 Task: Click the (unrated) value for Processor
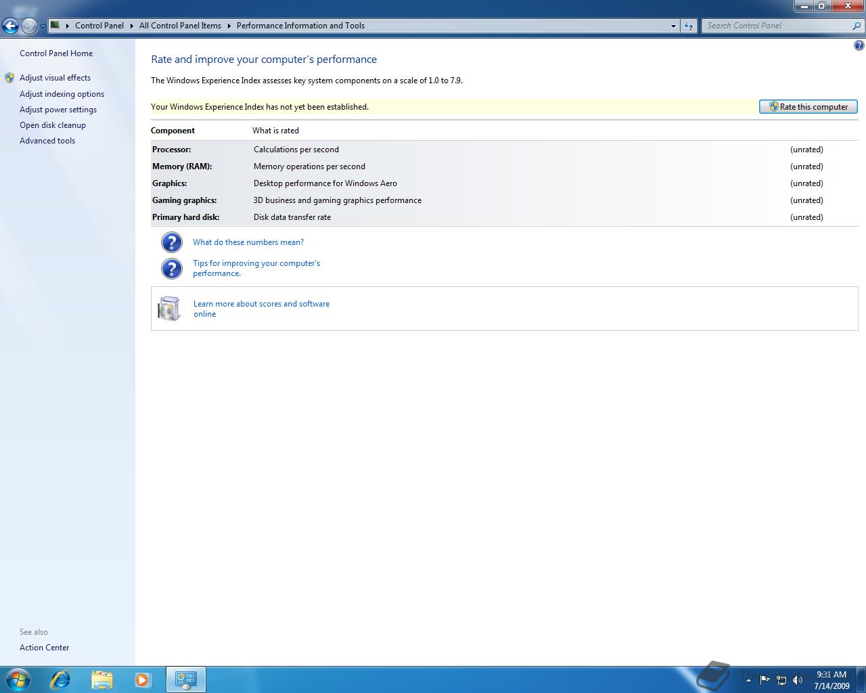[806, 150]
